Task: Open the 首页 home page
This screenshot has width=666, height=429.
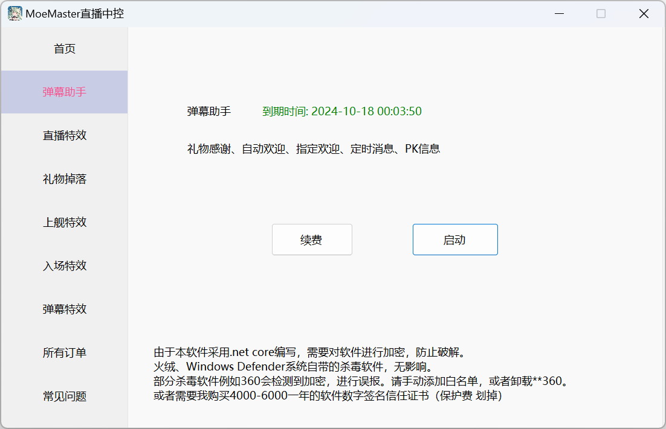Action: tap(64, 49)
